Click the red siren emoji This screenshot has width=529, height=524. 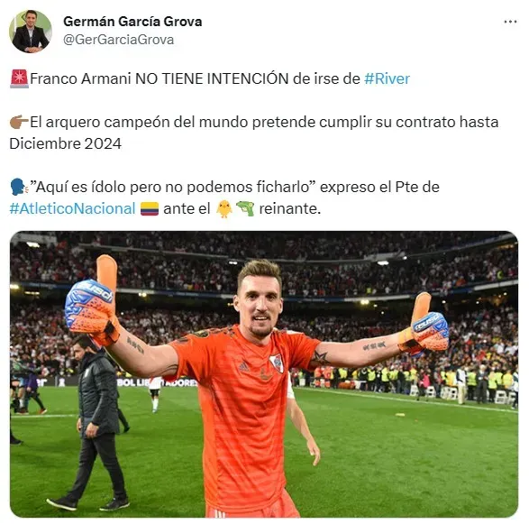19,78
